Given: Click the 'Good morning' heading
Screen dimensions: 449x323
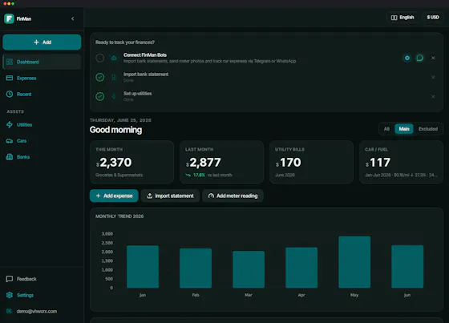Looking at the screenshot, I should (x=115, y=130).
